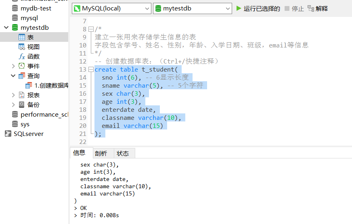Collapse the create table fold at line 13
The height and width of the screenshot is (224, 352).
(x=91, y=70)
